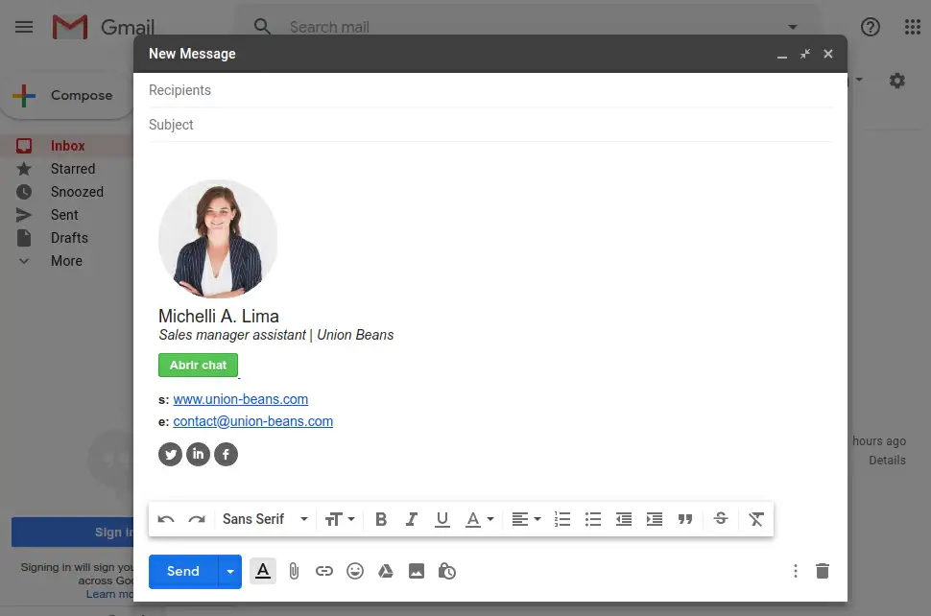The image size is (931, 616).
Task: Insert a hyperlink into the message
Action: pyautogui.click(x=324, y=571)
